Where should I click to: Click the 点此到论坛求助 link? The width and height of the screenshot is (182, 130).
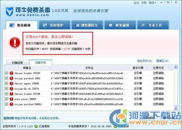click(x=49, y=118)
